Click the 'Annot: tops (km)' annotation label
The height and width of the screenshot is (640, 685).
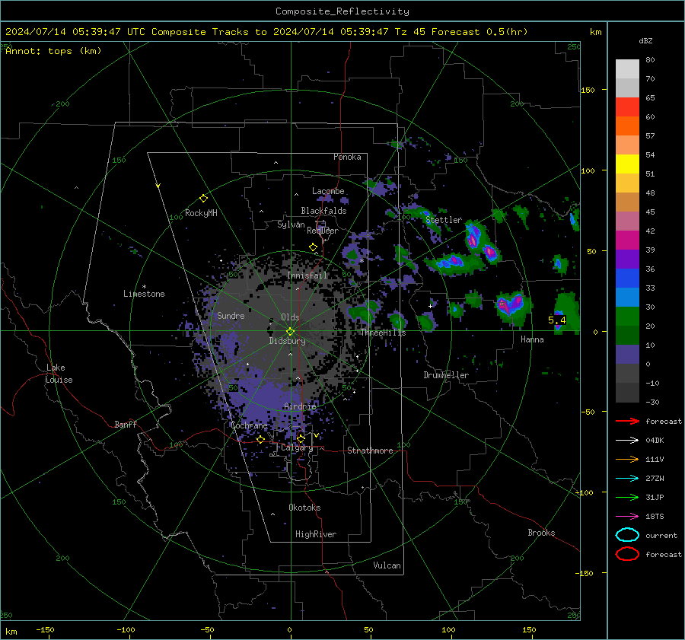point(53,51)
